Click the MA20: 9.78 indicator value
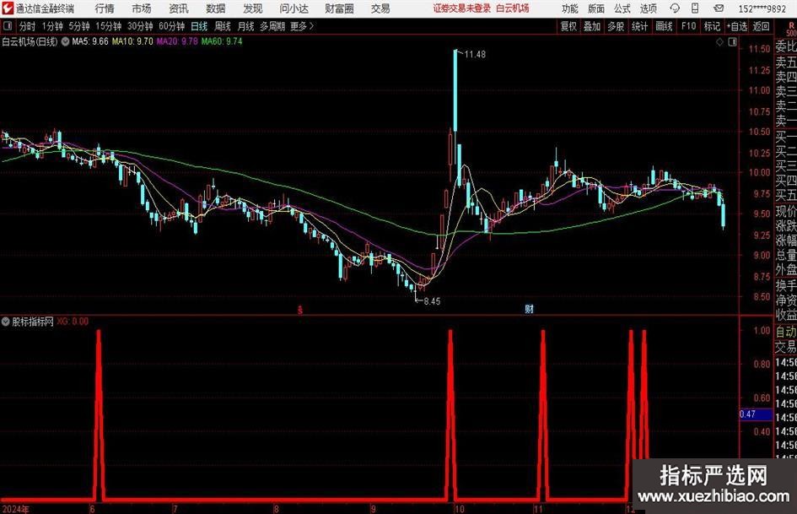 tap(177, 41)
